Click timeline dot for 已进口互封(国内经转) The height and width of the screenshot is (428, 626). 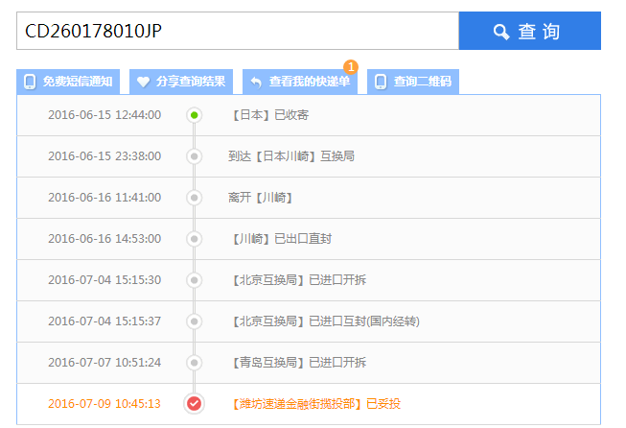tap(194, 321)
